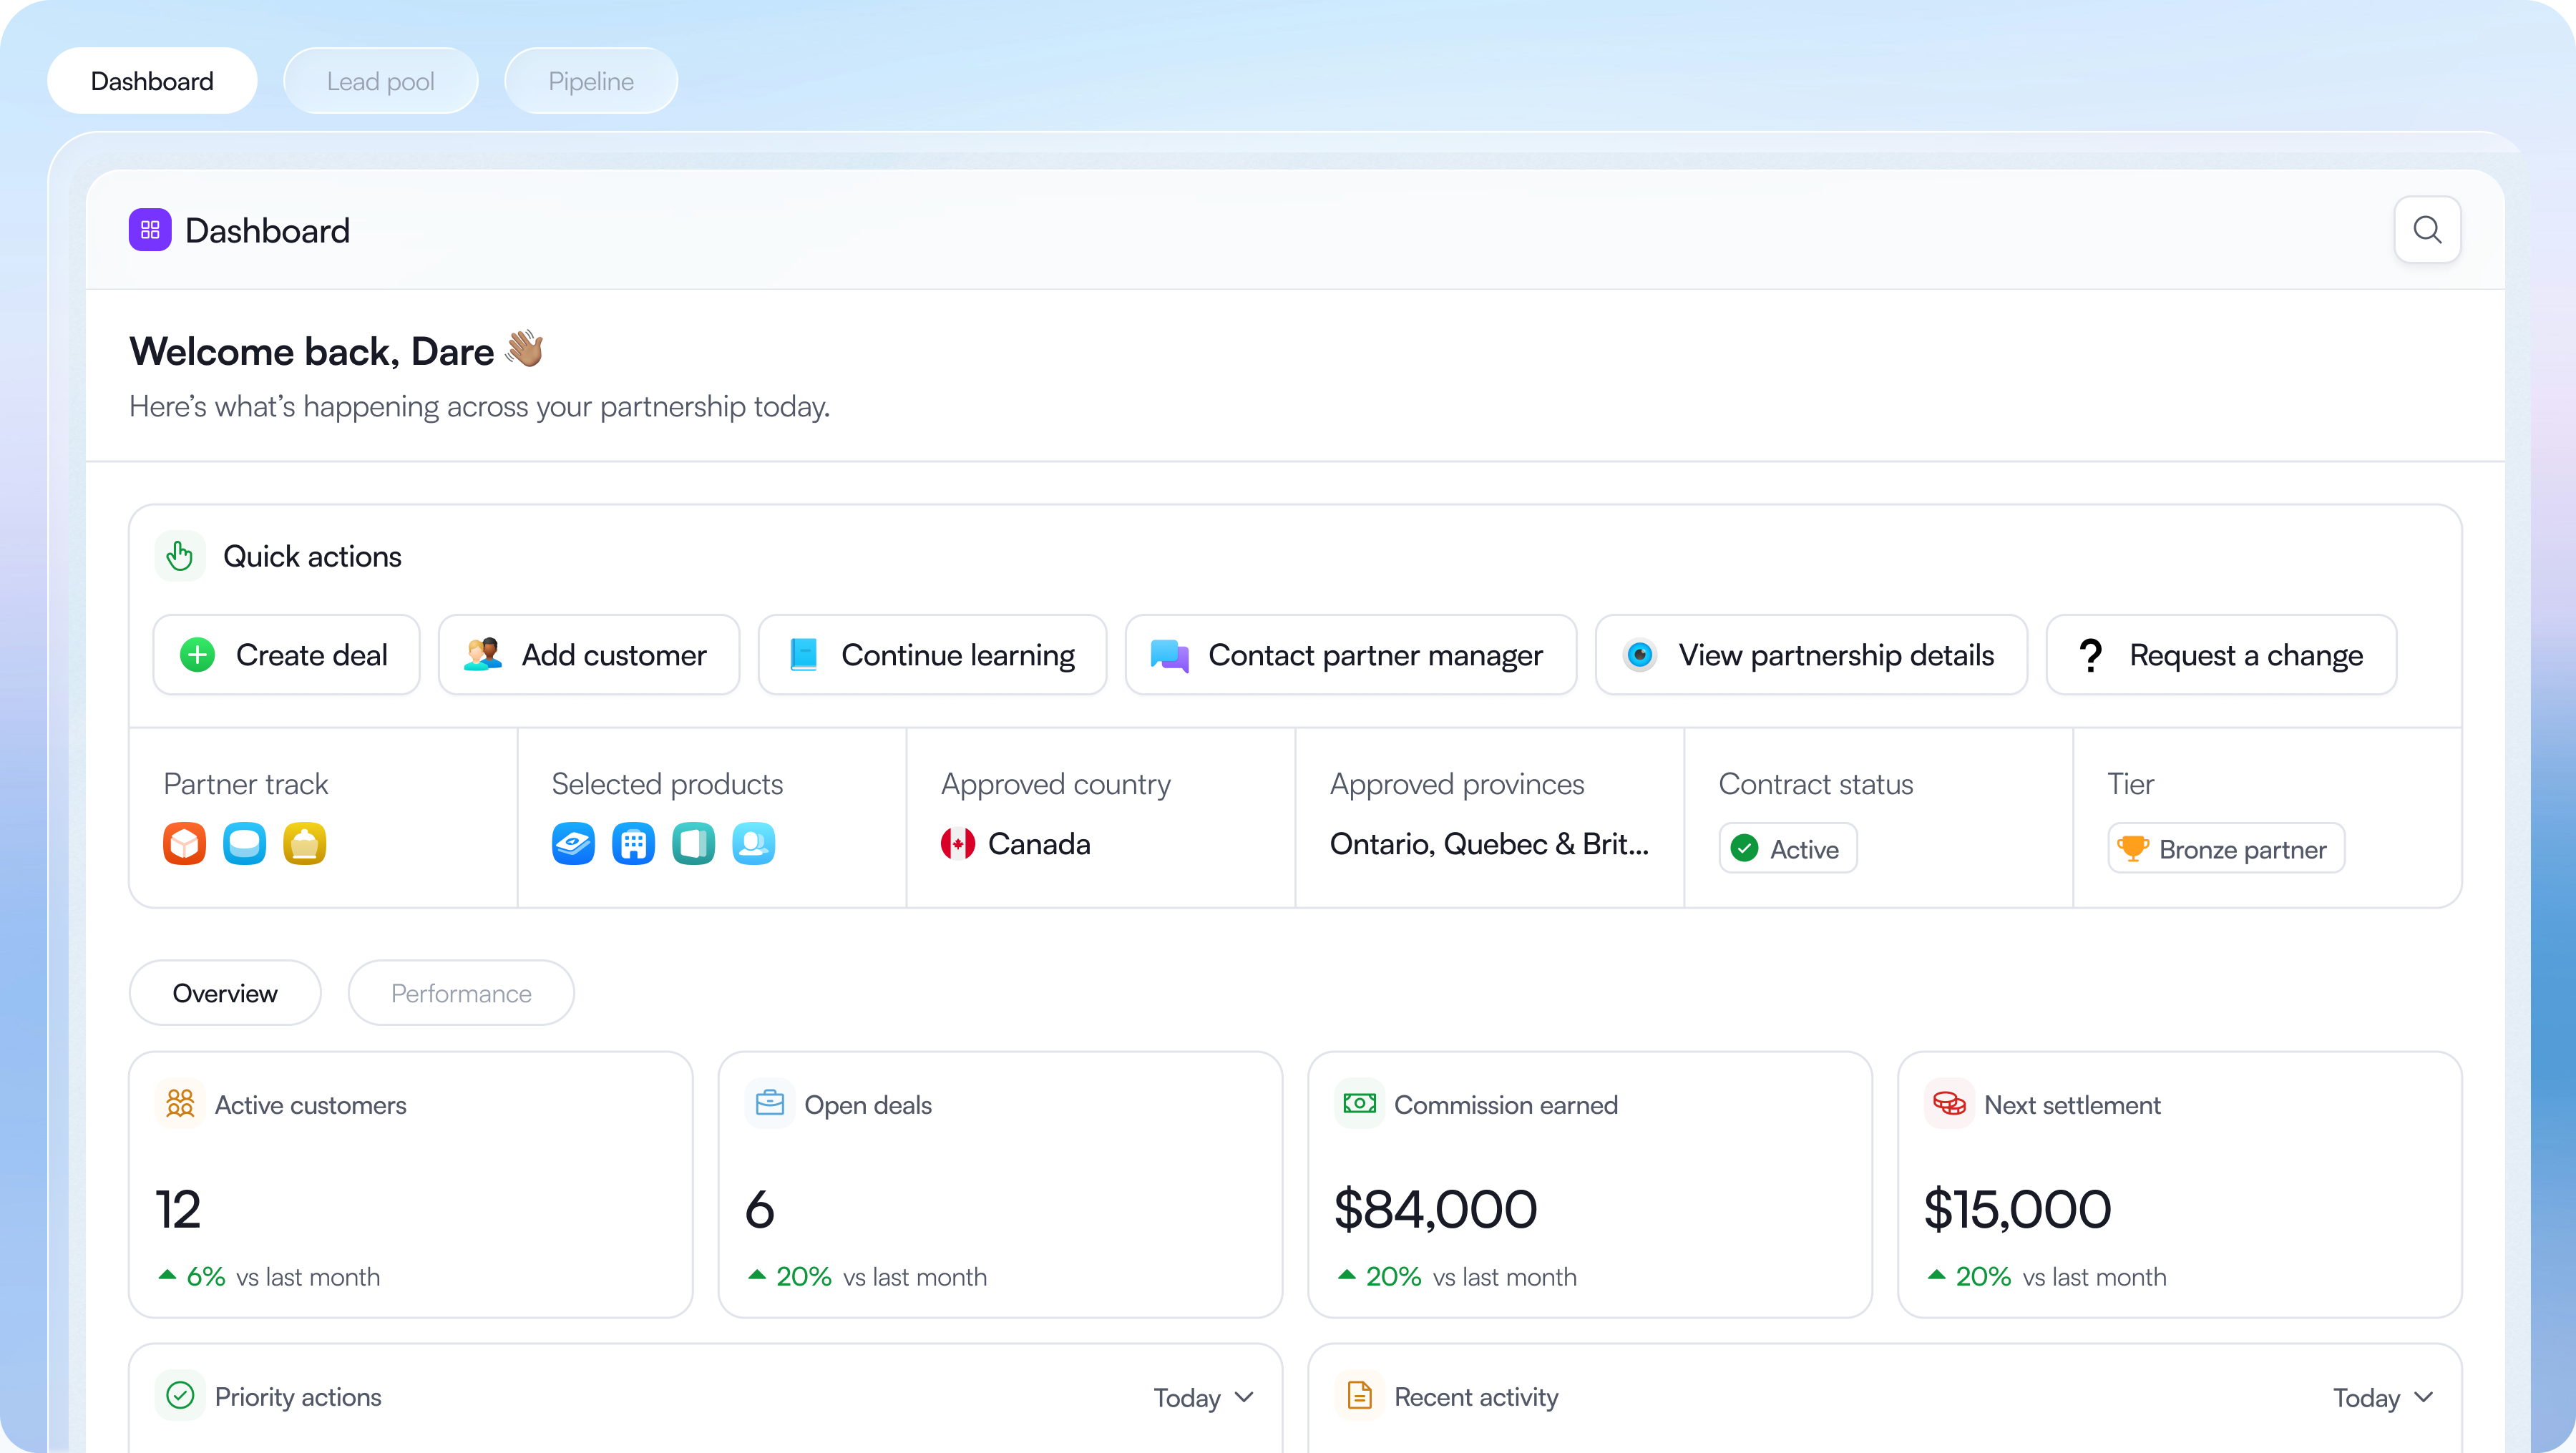Expand the Priority actions Today dropdown

point(1203,1397)
